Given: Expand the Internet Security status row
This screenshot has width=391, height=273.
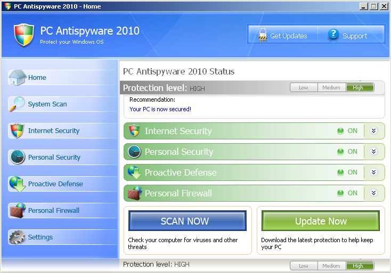Looking at the screenshot, I should [373, 130].
